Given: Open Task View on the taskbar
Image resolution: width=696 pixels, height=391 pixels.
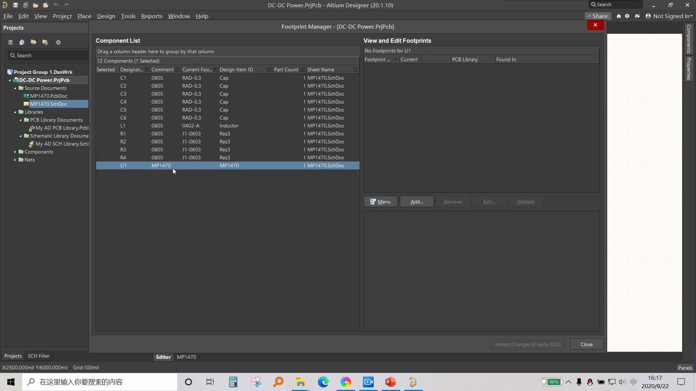Looking at the screenshot, I should tap(210, 382).
